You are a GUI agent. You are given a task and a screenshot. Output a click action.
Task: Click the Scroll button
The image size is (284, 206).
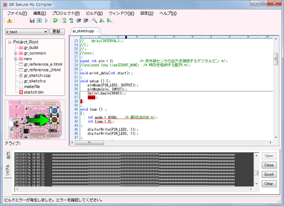[269, 174]
